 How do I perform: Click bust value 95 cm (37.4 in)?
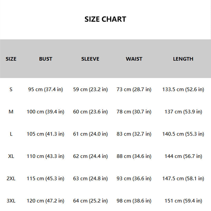coord(45,89)
